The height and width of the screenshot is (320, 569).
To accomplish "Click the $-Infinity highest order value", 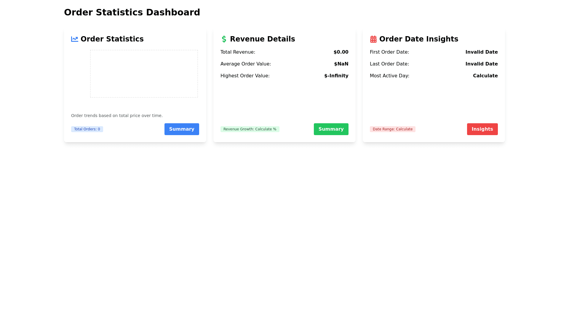I will pyautogui.click(x=336, y=76).
